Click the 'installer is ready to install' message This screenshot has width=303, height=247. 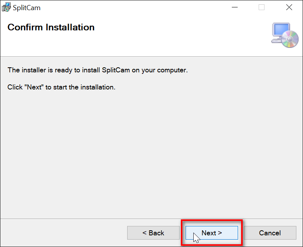click(98, 70)
